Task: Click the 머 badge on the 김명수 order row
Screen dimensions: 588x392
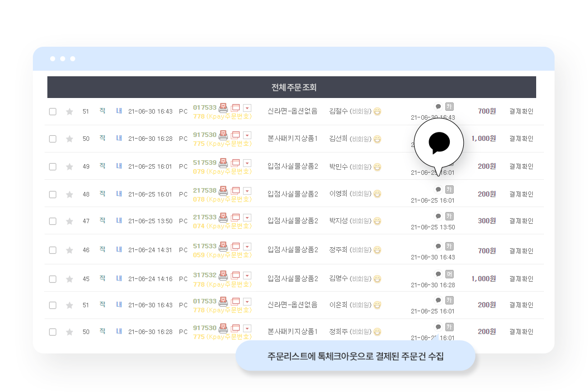Action: coord(449,275)
